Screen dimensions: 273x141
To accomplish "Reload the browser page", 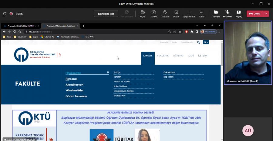I will click(x=15, y=32).
